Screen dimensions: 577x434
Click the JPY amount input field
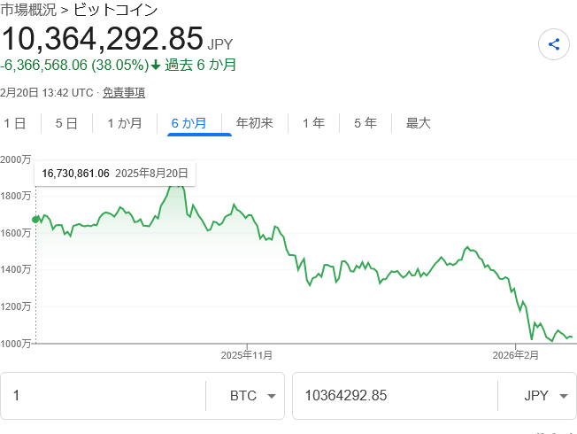pyautogui.click(x=394, y=396)
